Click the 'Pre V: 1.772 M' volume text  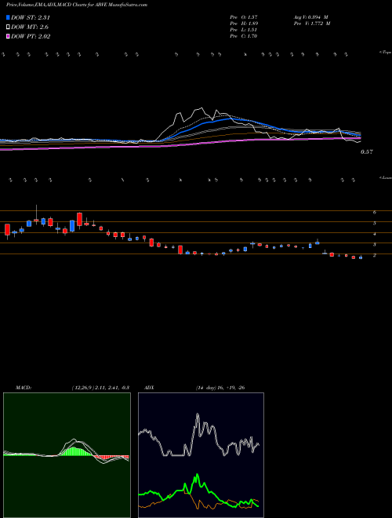click(311, 24)
